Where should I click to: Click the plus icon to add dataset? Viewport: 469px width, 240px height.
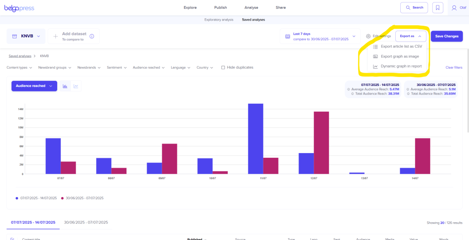tap(55, 37)
